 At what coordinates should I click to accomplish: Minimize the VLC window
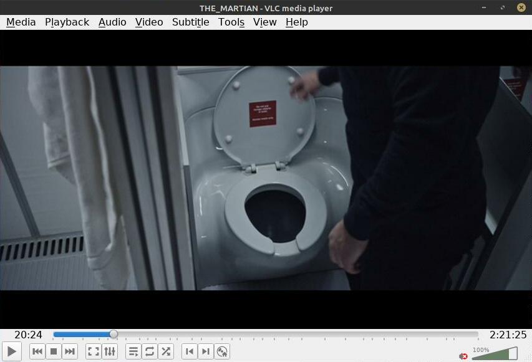click(484, 7)
